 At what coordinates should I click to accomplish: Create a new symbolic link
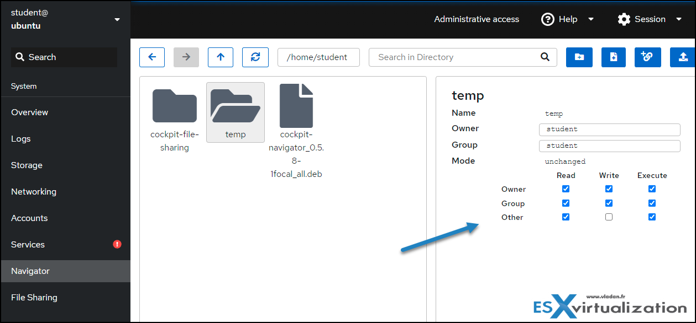(x=647, y=57)
